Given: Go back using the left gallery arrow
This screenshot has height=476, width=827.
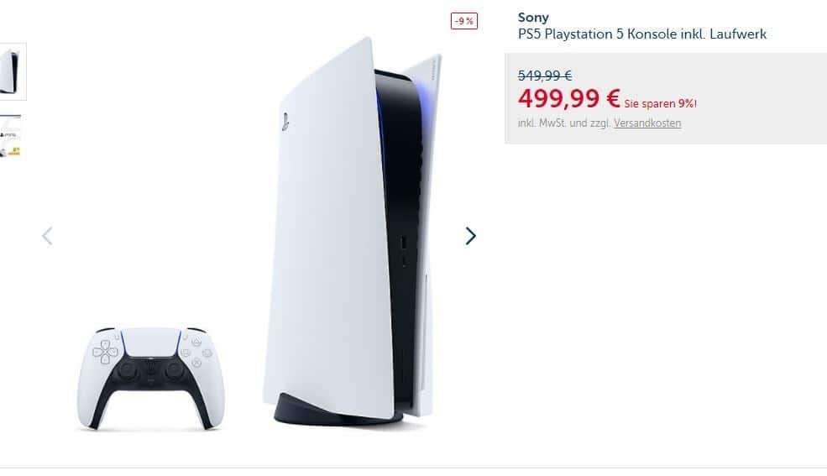Looking at the screenshot, I should (x=47, y=236).
